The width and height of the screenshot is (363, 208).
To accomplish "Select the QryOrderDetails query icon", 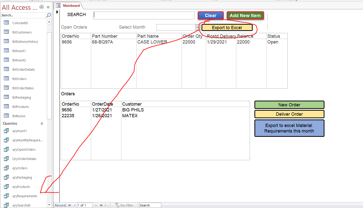I will coord(7,159).
